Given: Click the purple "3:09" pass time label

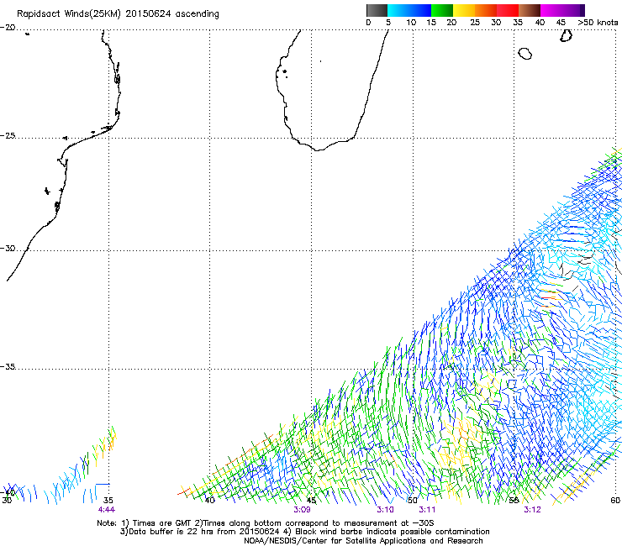Looking at the screenshot, I should [302, 510].
